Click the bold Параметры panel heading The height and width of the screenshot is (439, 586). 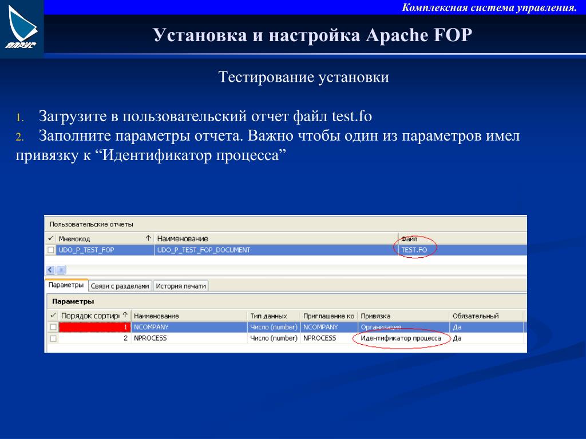pos(73,301)
